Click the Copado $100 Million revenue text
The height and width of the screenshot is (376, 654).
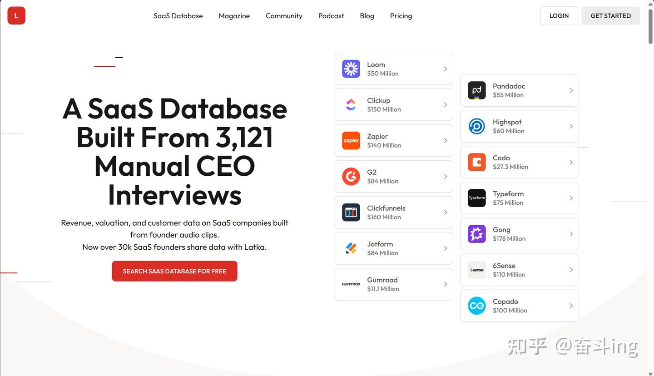click(x=510, y=310)
